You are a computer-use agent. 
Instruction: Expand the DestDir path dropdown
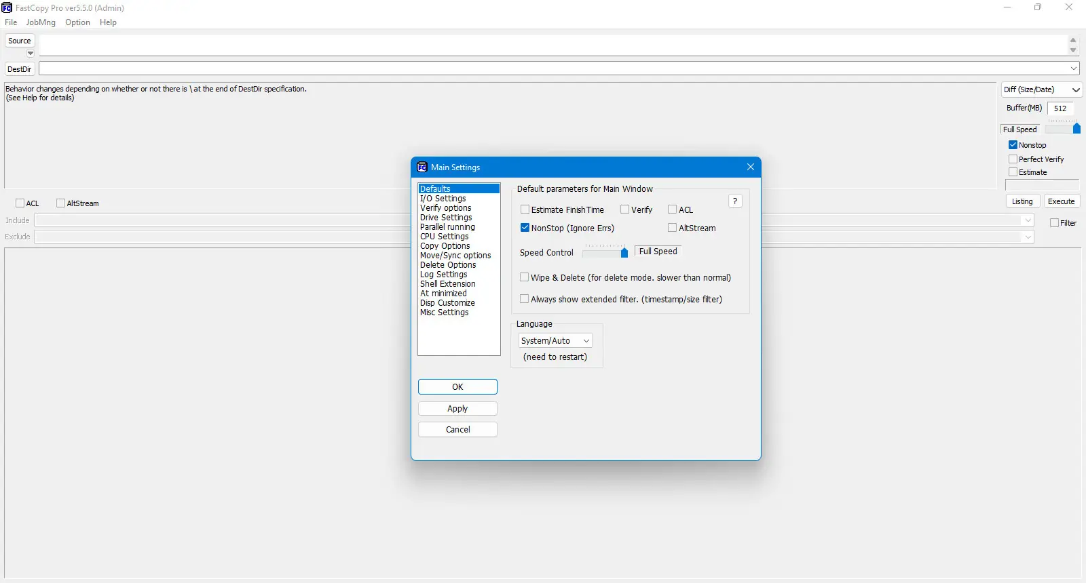1074,68
